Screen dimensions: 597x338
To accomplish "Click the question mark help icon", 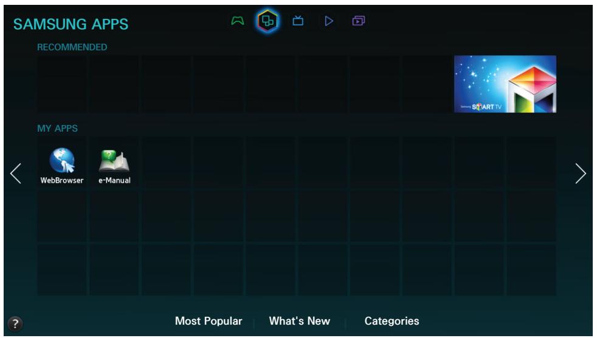I will pyautogui.click(x=15, y=324).
